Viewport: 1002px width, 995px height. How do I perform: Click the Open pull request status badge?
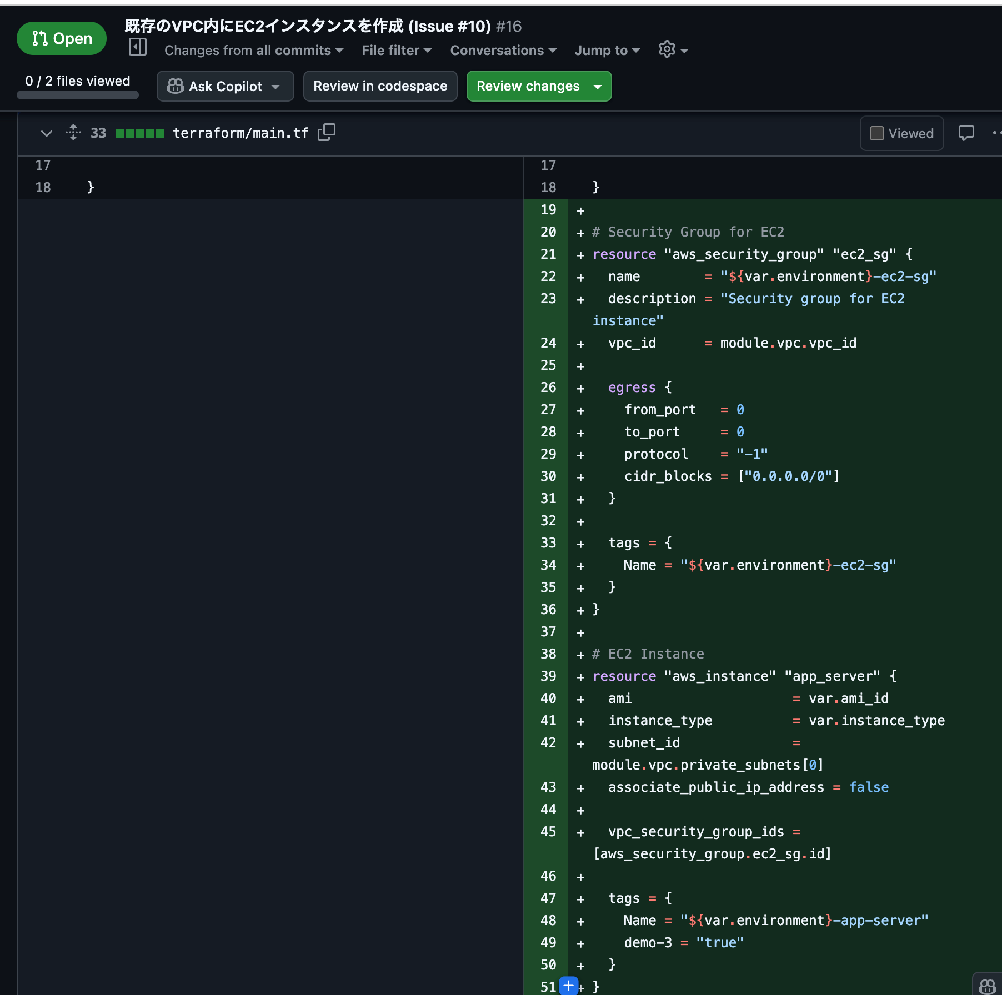click(62, 38)
